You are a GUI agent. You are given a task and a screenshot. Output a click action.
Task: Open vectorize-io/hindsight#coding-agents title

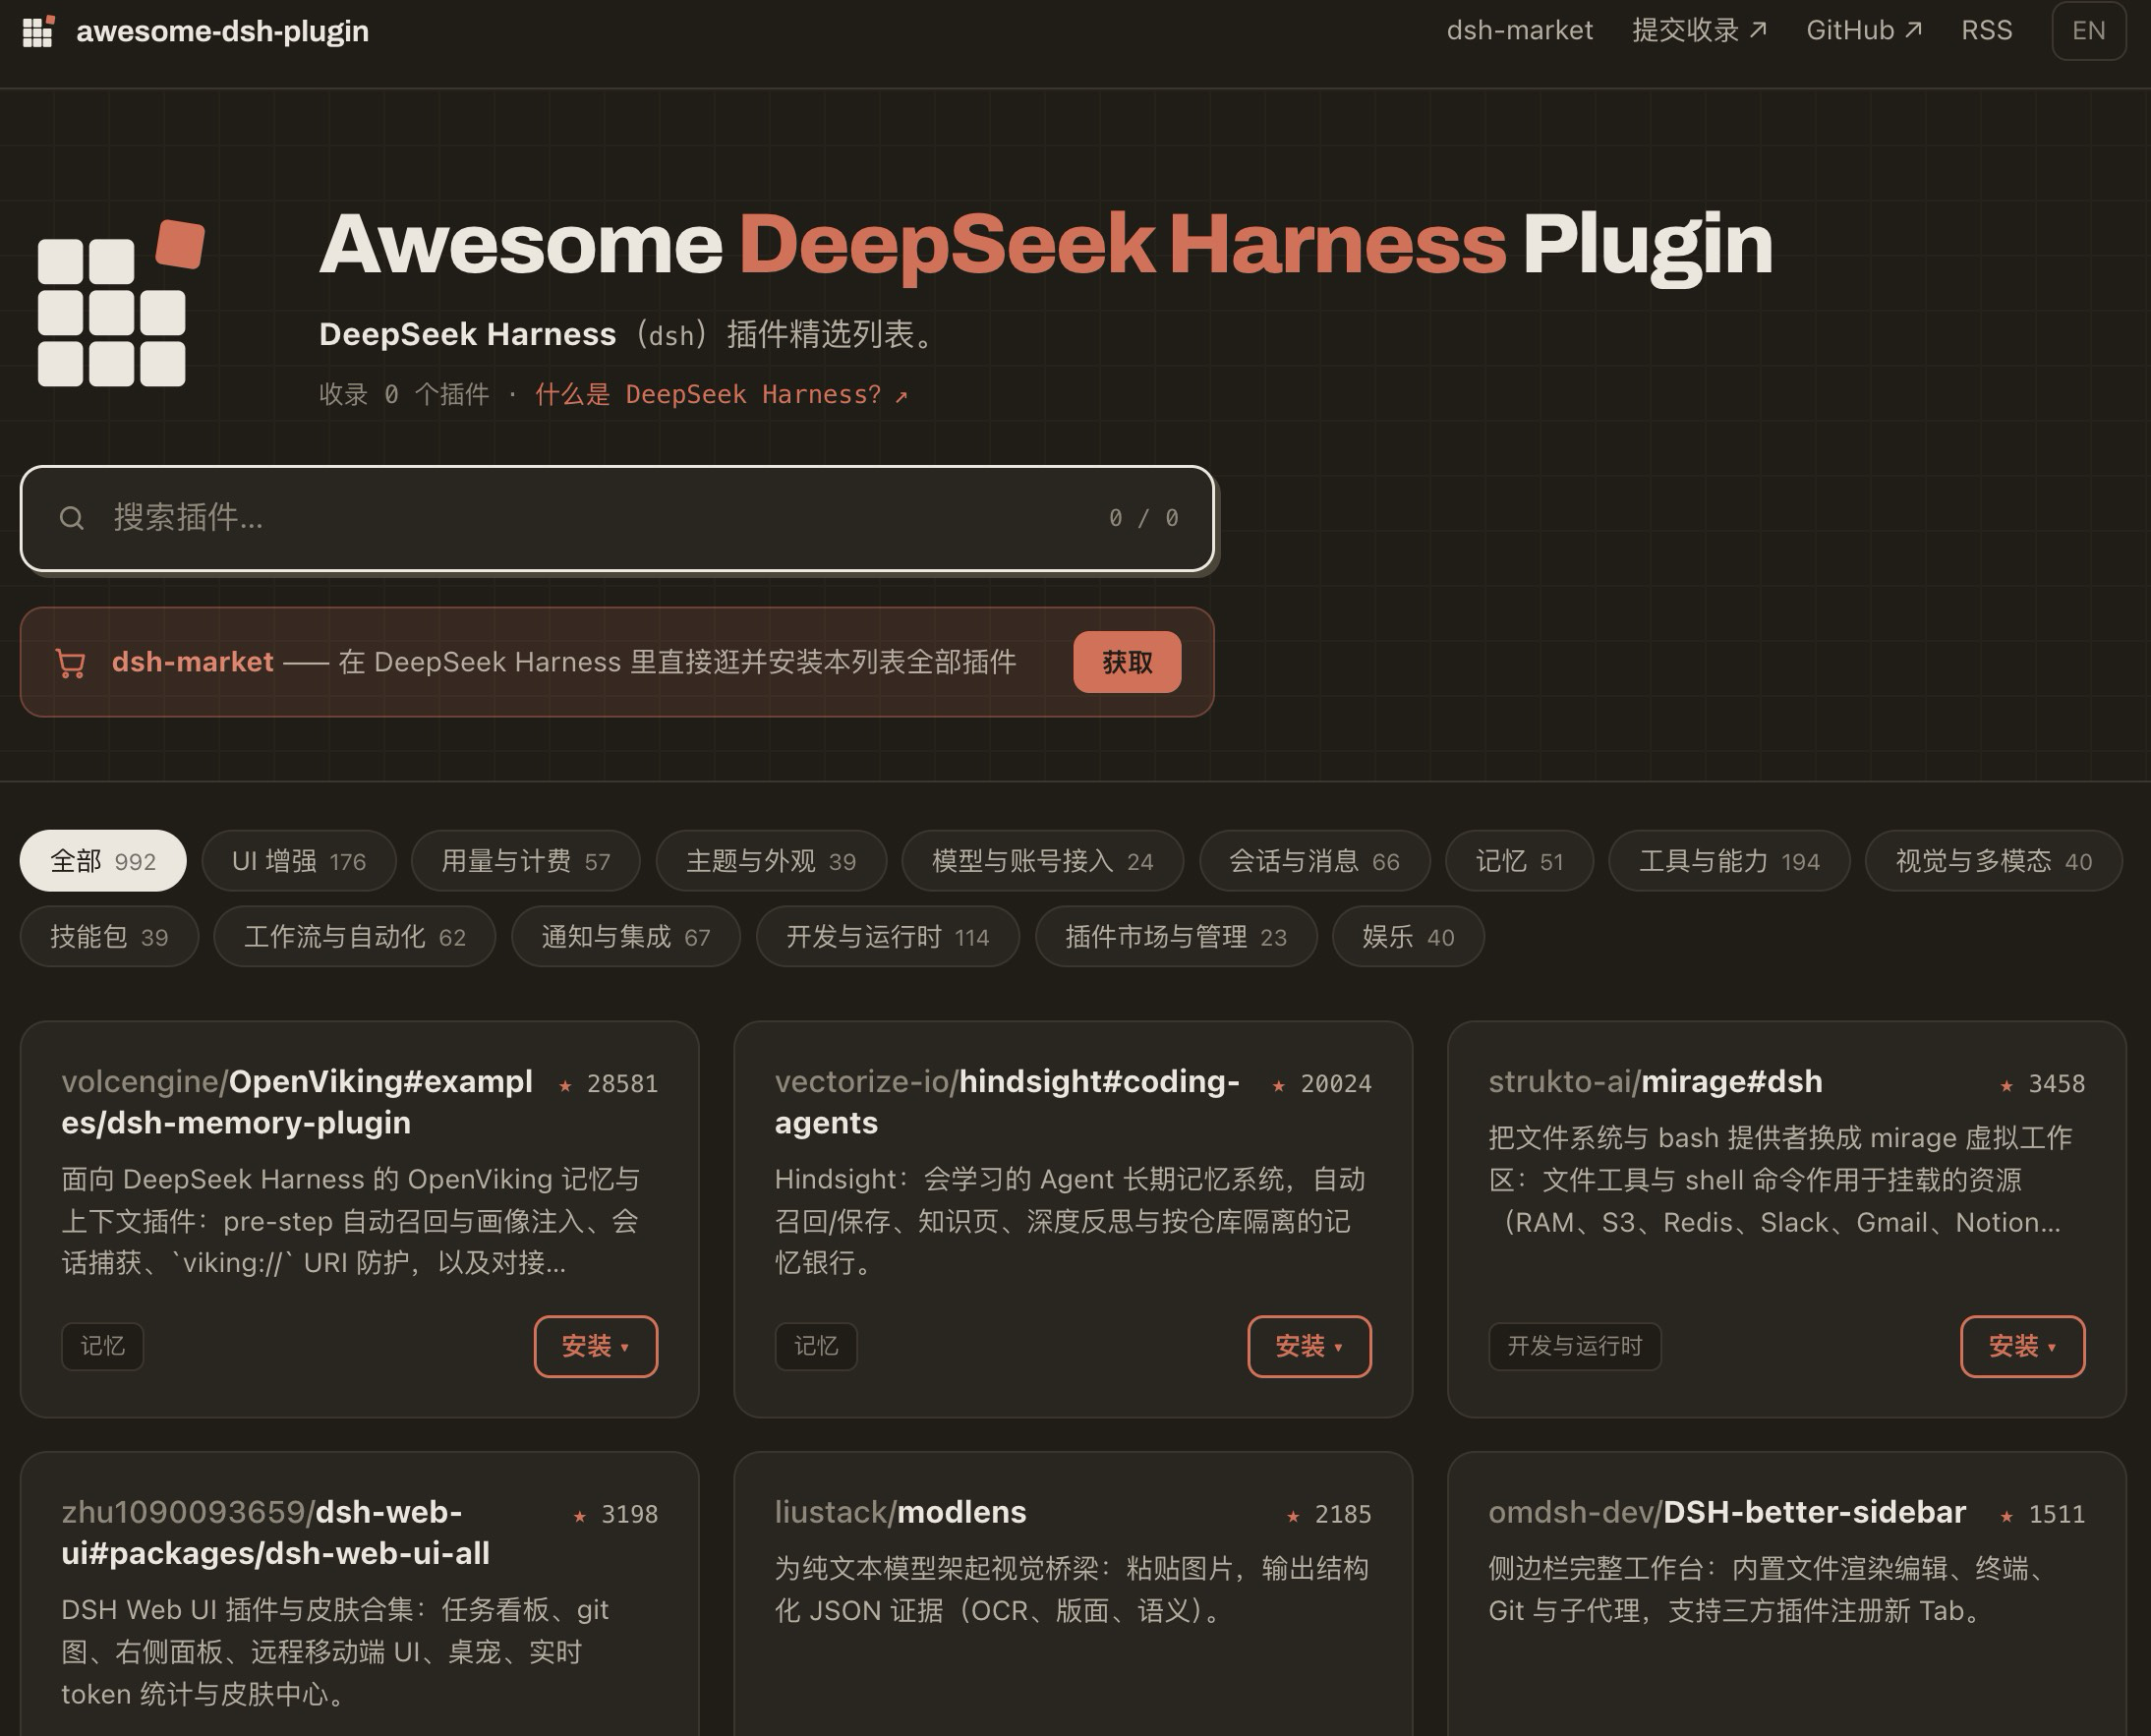(1007, 1102)
